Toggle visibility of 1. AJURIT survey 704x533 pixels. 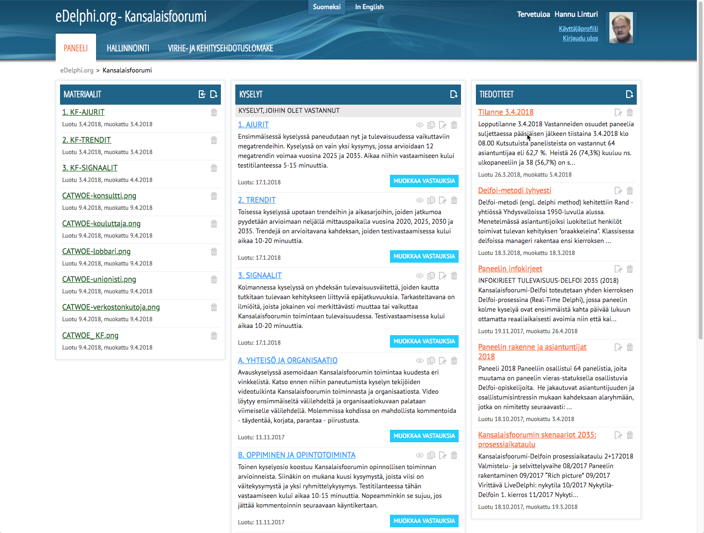click(419, 125)
